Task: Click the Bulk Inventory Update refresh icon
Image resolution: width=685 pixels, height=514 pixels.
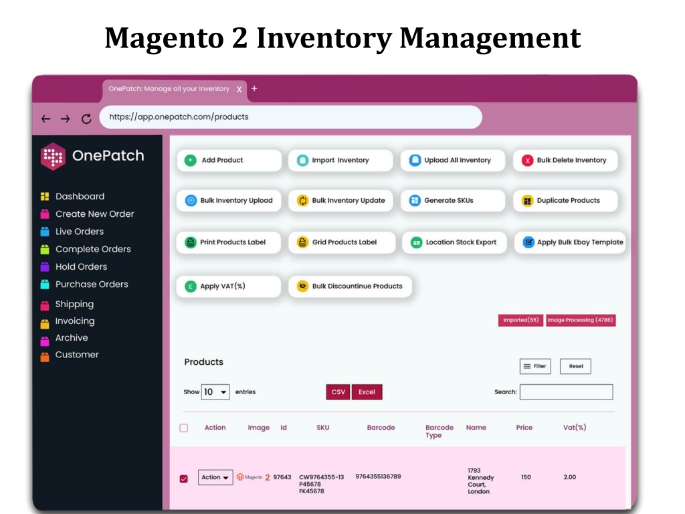Action: [x=302, y=201]
